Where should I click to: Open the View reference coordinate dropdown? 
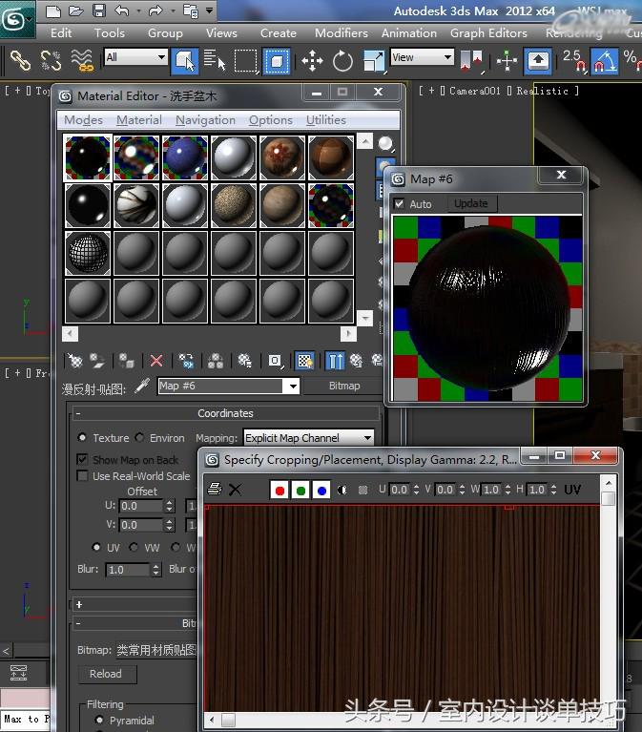[x=423, y=57]
